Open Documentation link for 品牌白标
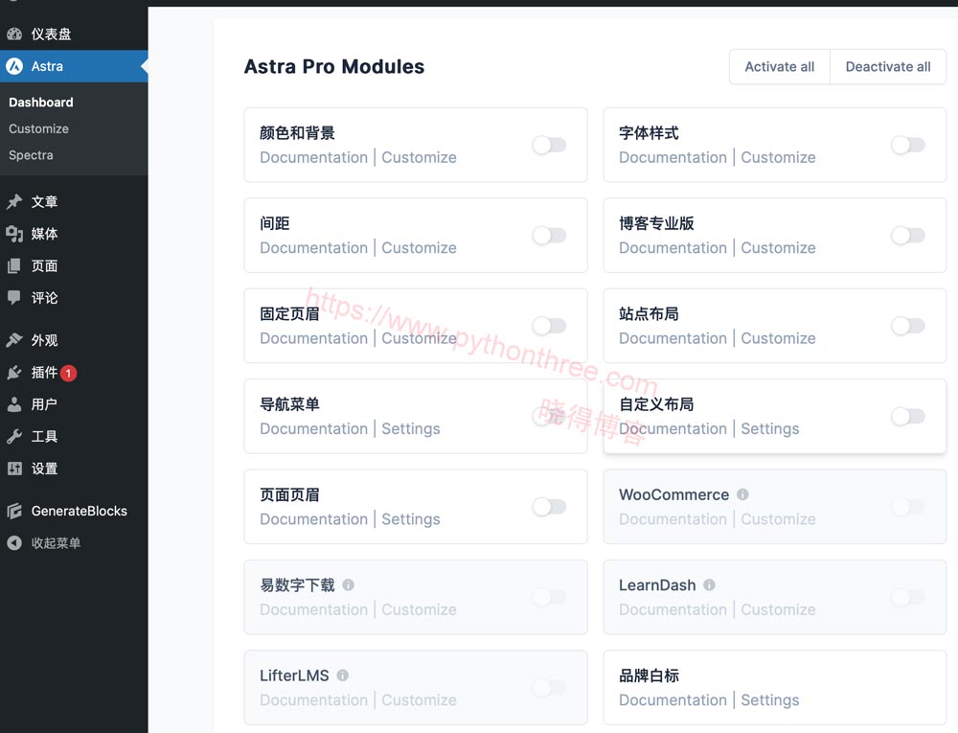 click(x=673, y=700)
